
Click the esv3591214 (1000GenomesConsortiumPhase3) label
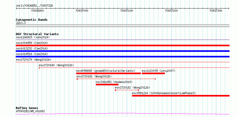click(164, 93)
